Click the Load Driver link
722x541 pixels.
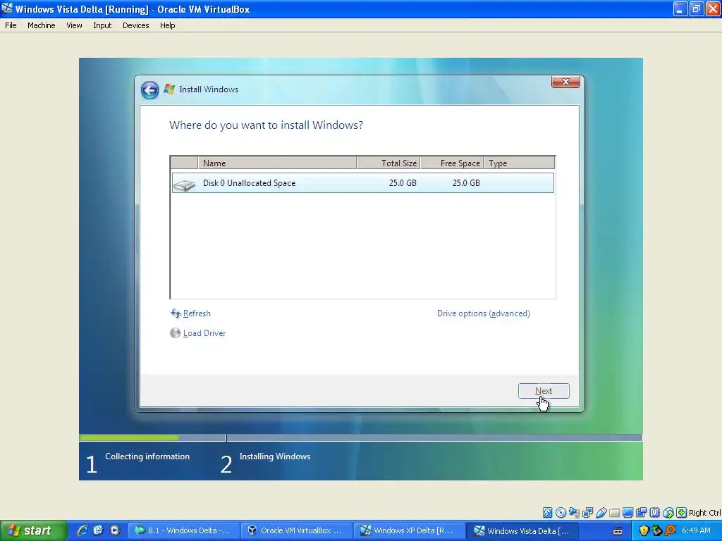(204, 333)
